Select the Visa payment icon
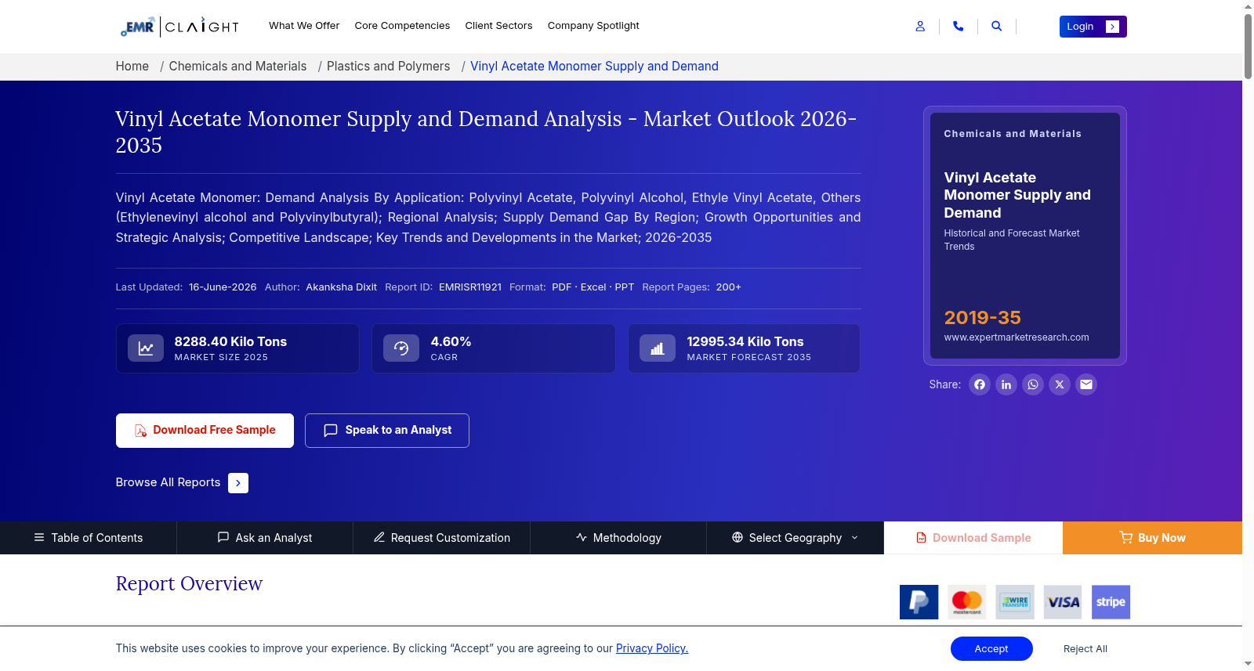Viewport: 1254px width, 671px height. click(1063, 602)
